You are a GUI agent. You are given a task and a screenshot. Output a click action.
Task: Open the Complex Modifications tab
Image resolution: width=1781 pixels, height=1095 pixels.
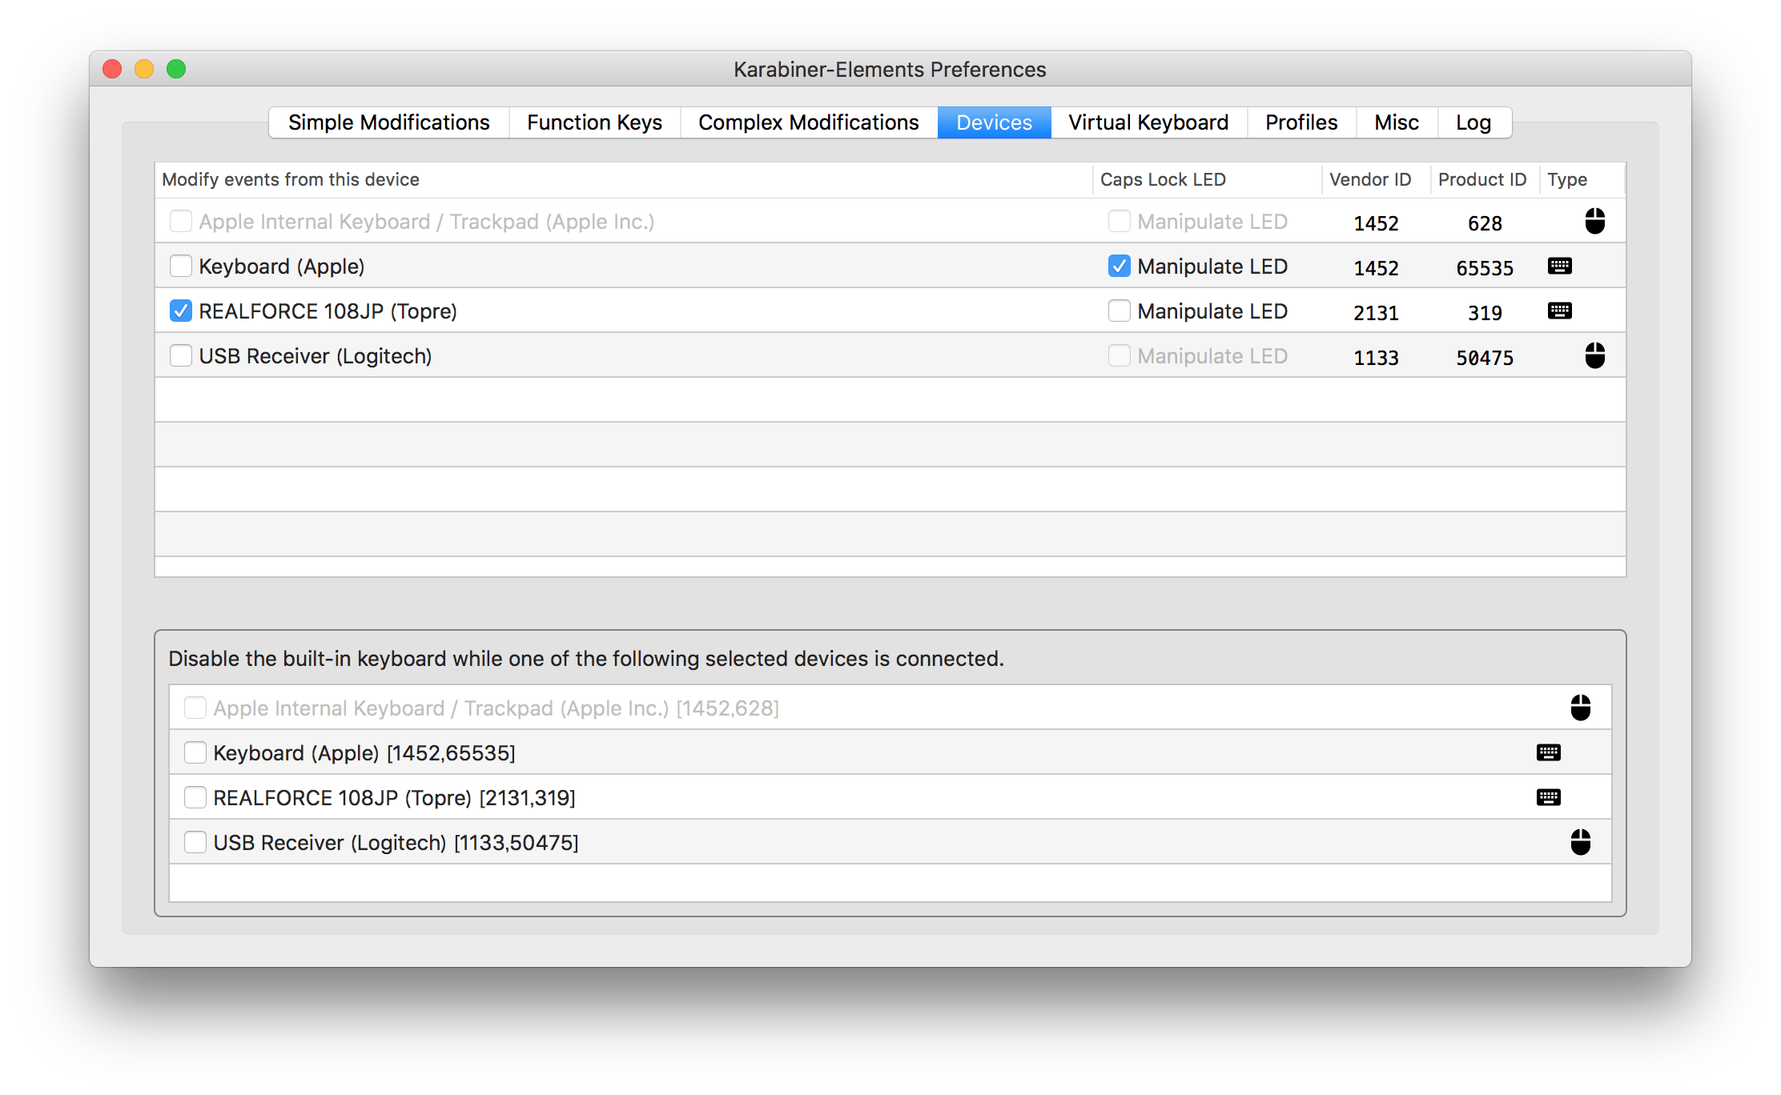809,122
